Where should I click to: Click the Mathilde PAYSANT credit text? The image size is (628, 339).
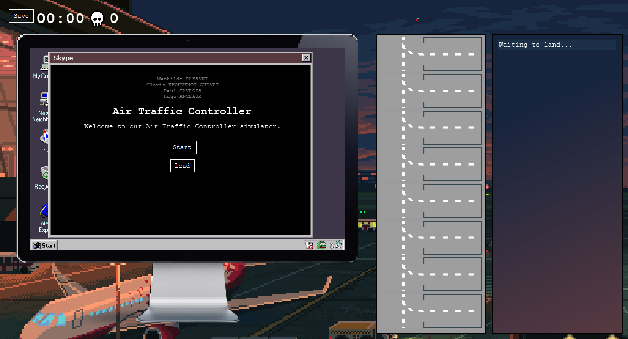pyautogui.click(x=182, y=79)
